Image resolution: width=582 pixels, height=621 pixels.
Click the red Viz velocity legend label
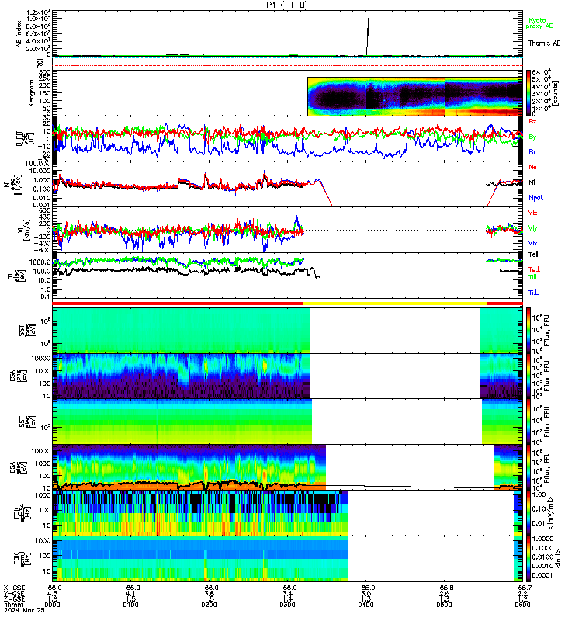(x=532, y=213)
